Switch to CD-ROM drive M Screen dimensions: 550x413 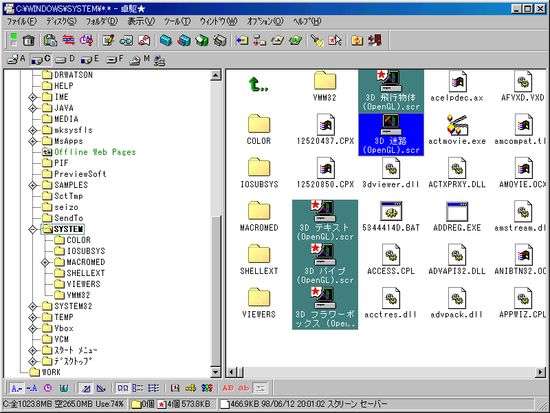140,60
